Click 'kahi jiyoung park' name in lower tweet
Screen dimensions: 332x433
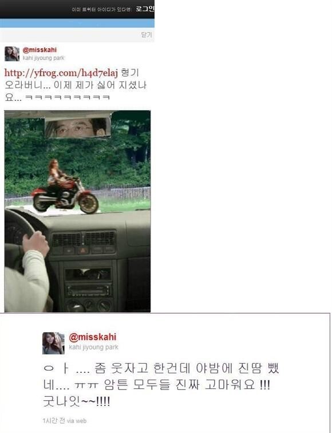click(x=94, y=347)
